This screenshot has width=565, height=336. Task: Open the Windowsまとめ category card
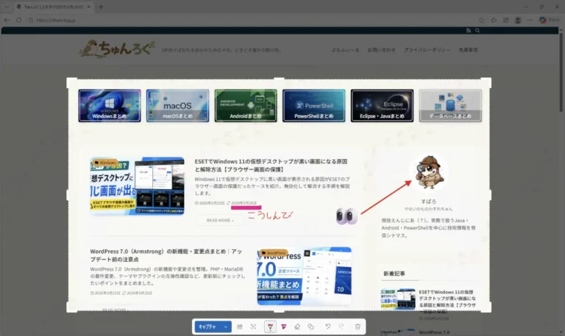coord(110,106)
